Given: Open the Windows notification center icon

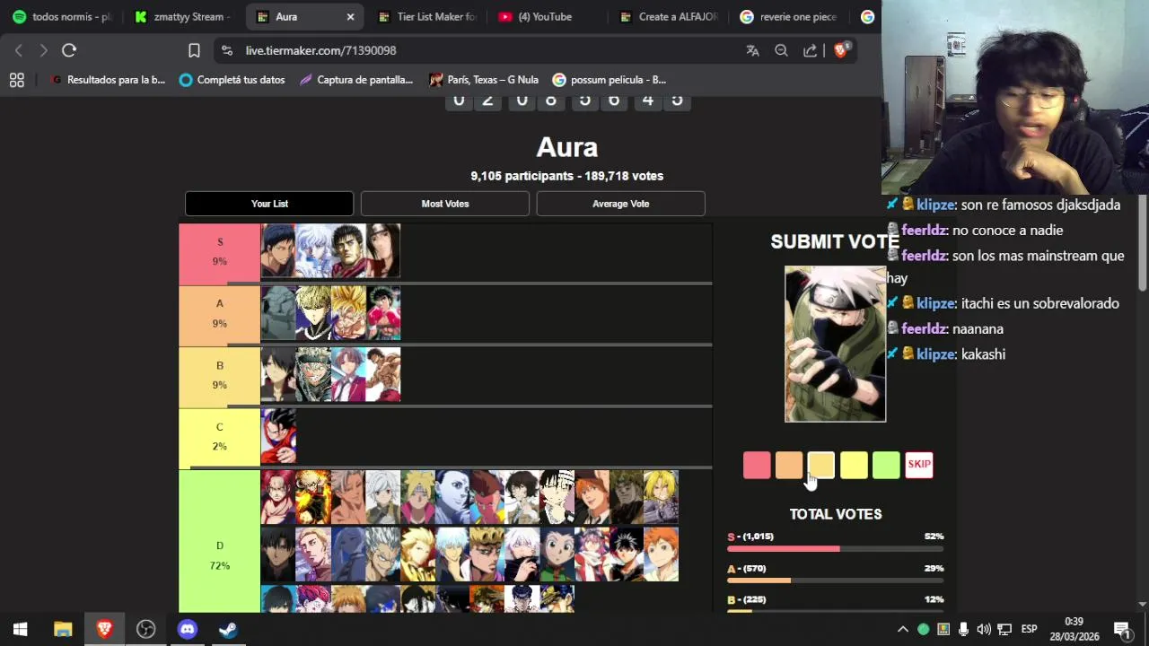Looking at the screenshot, I should [x=1121, y=629].
